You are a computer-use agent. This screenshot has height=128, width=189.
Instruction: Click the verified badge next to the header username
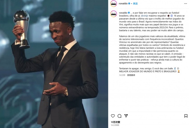point(129,4)
